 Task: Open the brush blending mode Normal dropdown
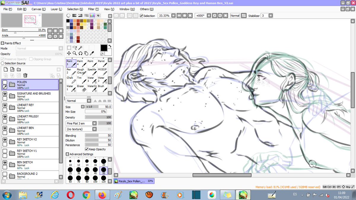pyautogui.click(x=89, y=101)
